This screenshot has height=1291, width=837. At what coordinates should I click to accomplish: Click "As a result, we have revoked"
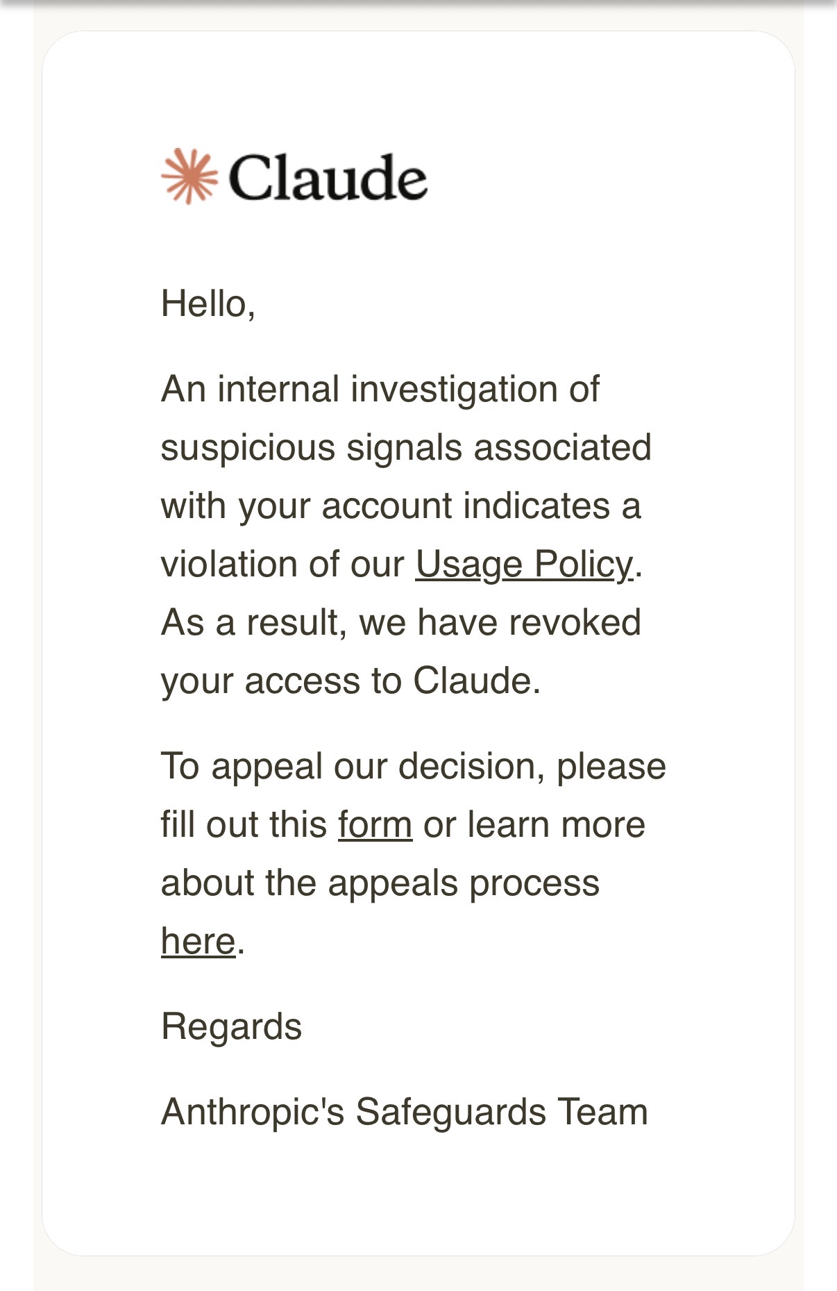click(x=400, y=622)
